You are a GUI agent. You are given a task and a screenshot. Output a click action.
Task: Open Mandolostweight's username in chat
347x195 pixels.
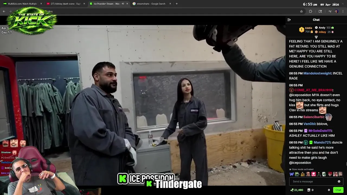pyautogui.click(x=317, y=73)
